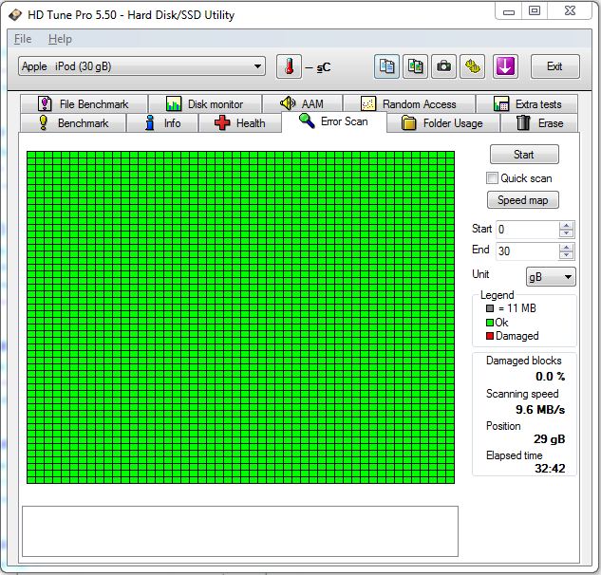
Task: Switch to the Folder Usage tab
Action: (441, 123)
